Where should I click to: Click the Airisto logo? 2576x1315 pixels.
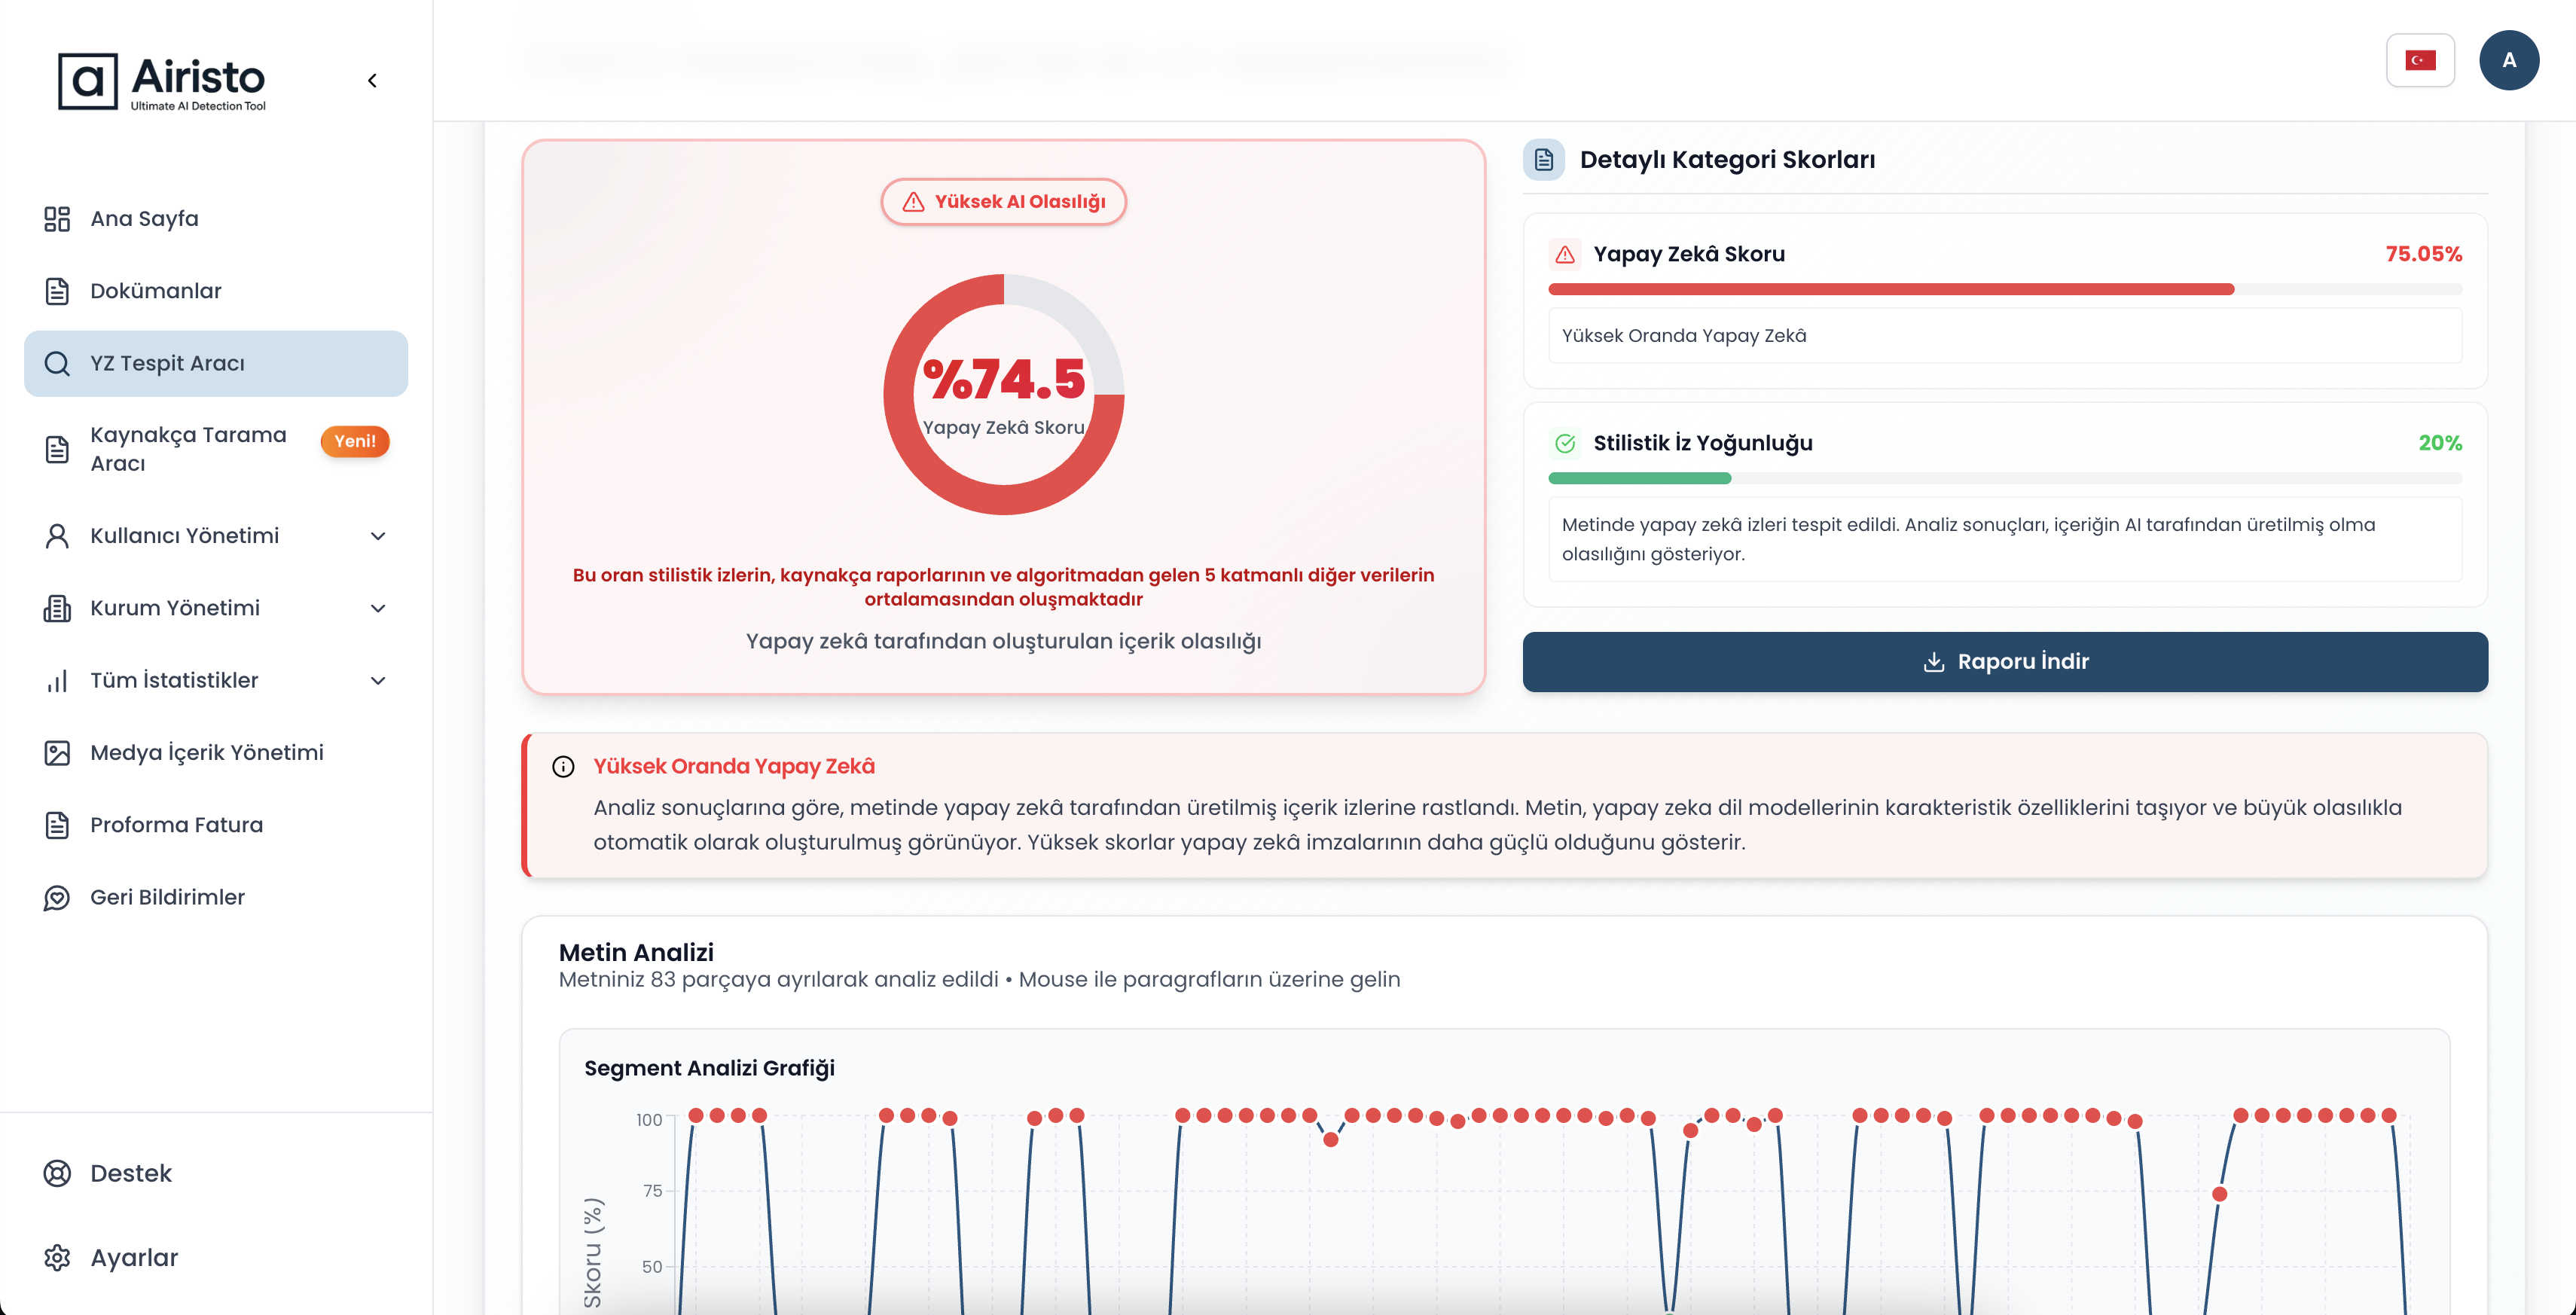pyautogui.click(x=162, y=82)
